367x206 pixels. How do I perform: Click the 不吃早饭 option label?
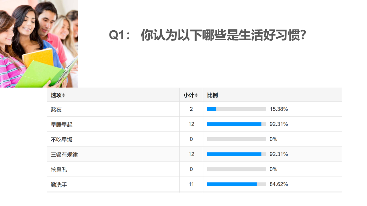pos(62,140)
